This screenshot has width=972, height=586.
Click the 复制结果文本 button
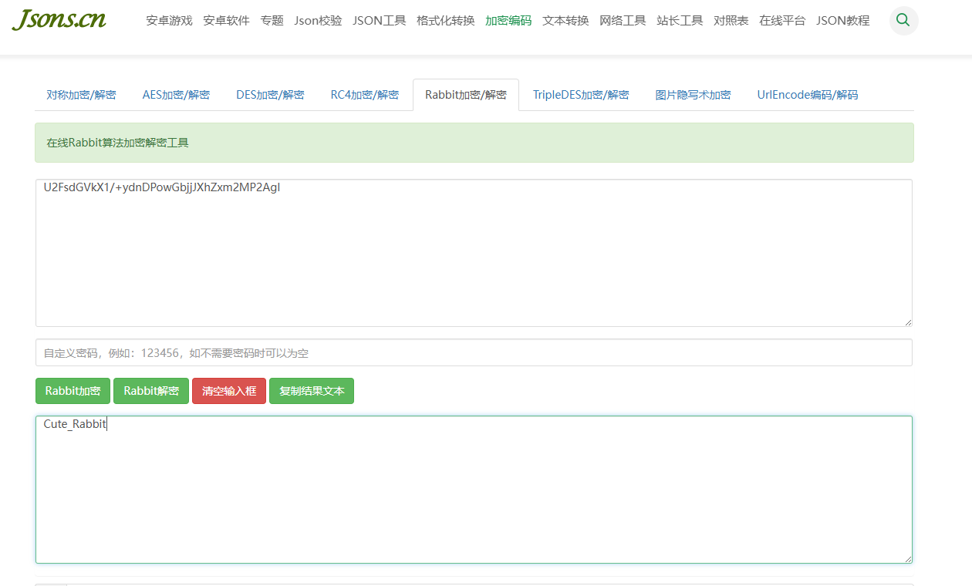[x=312, y=391]
